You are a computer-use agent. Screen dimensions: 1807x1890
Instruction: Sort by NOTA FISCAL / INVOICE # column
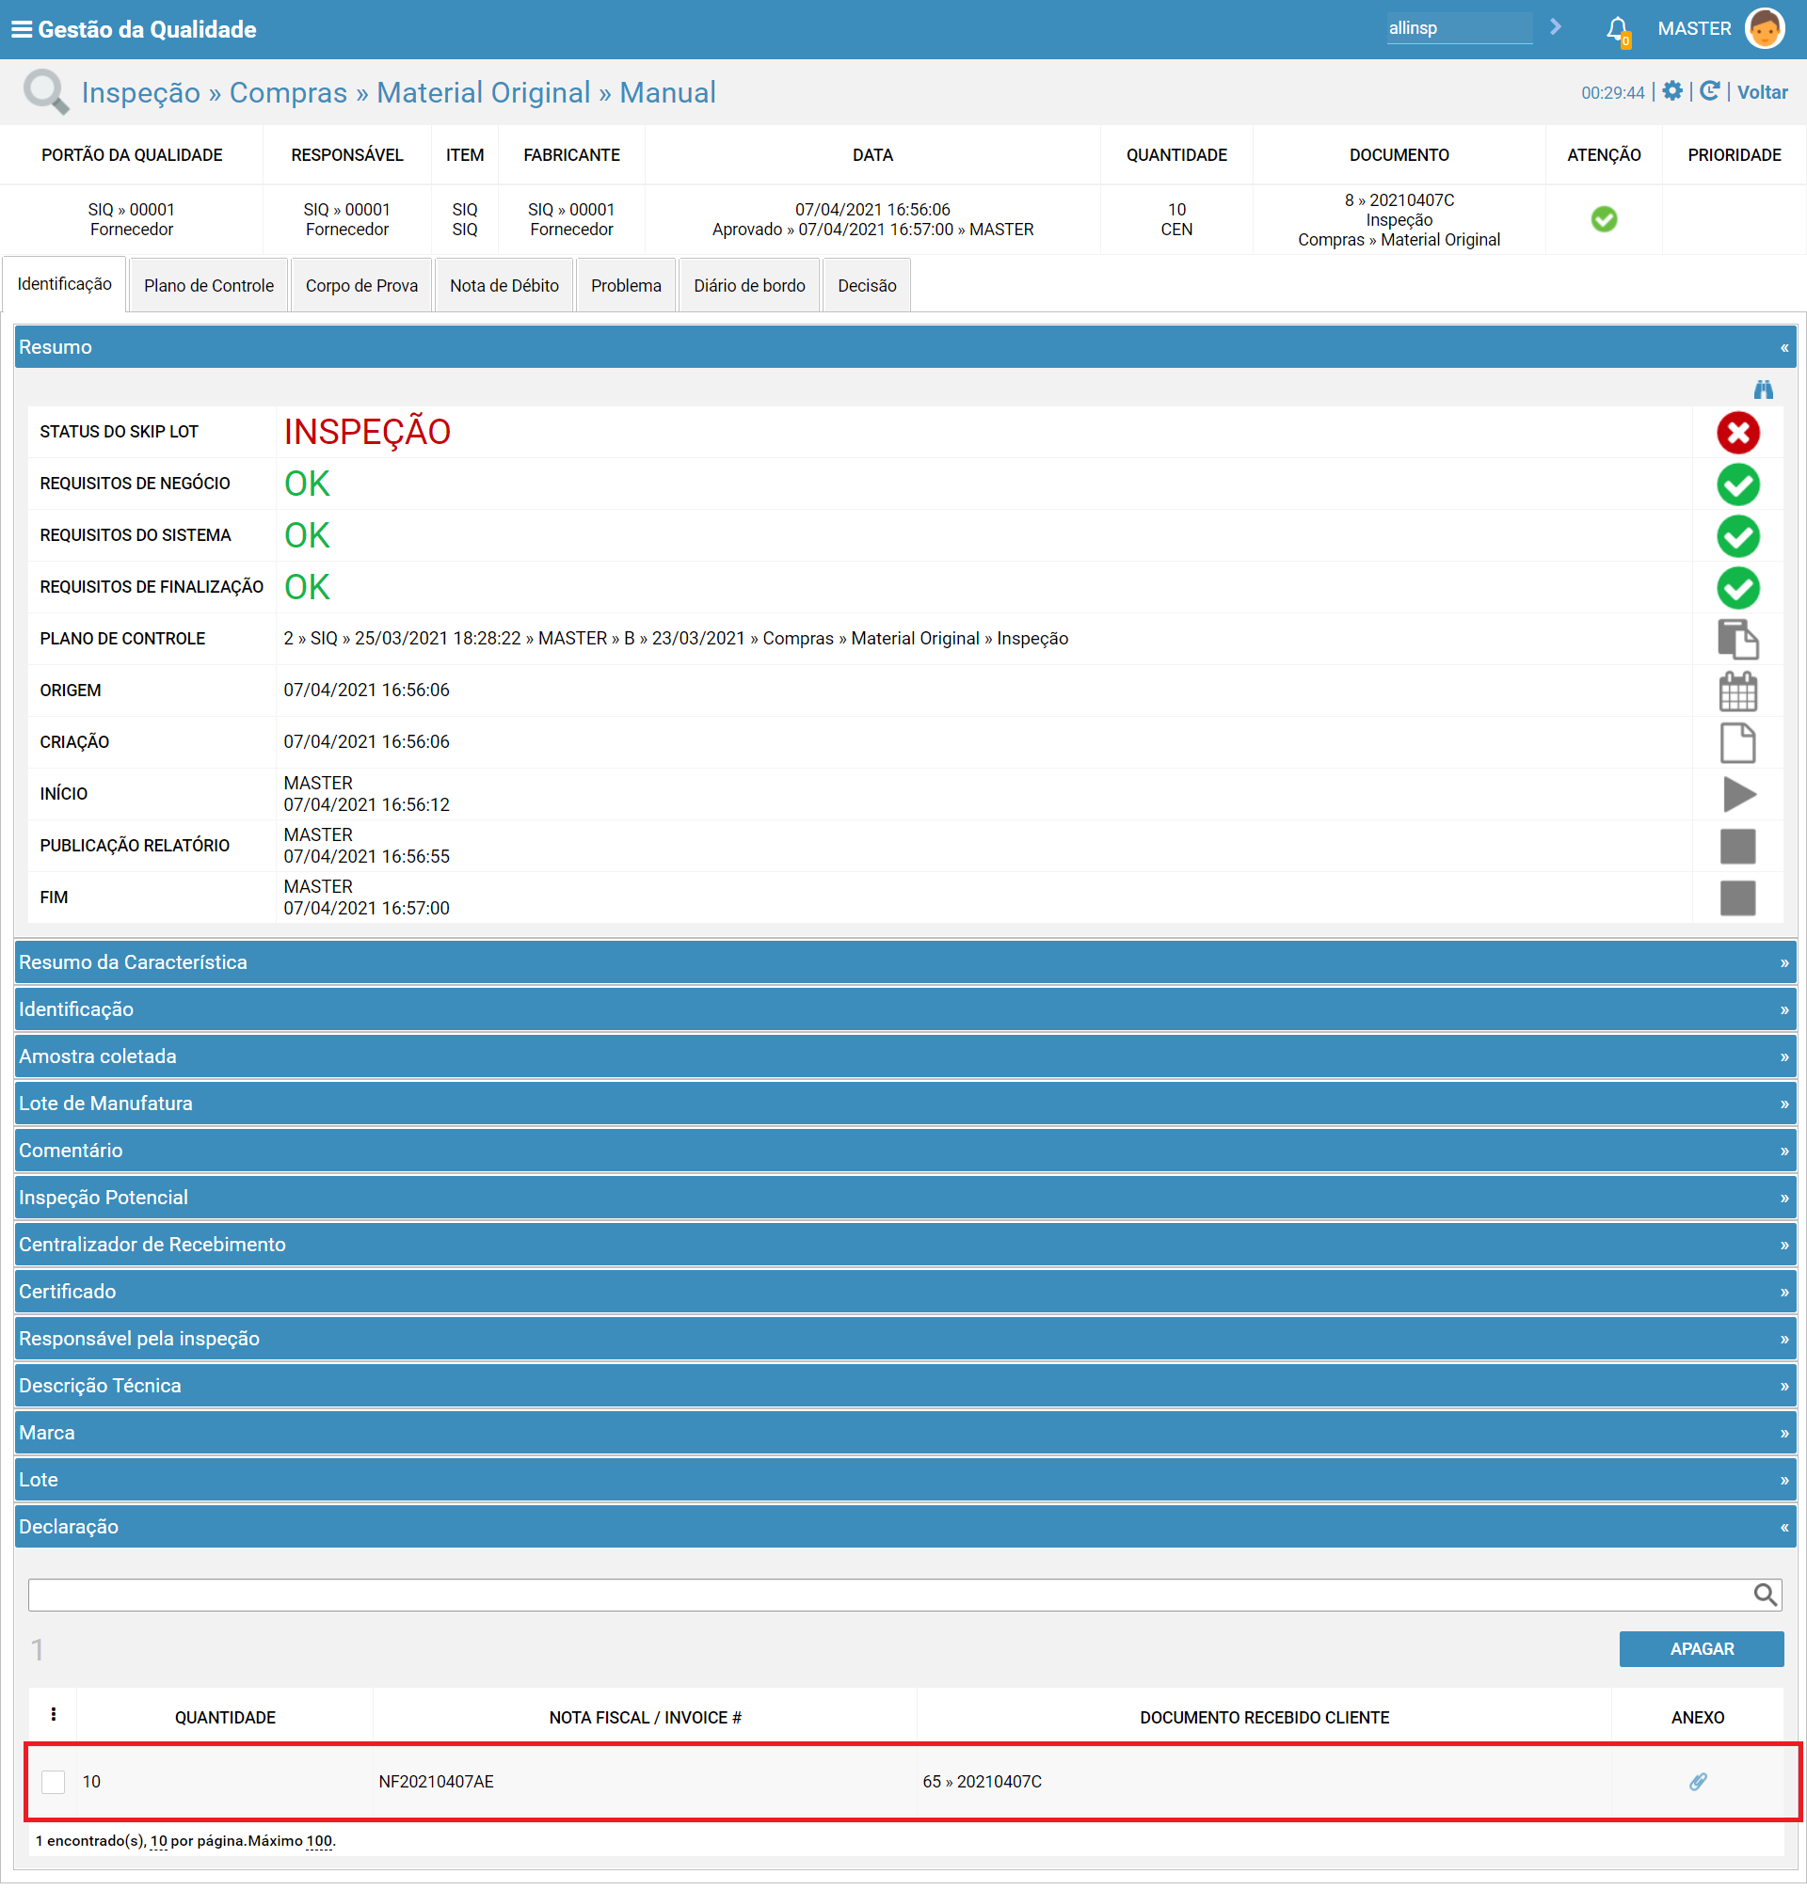click(x=646, y=1718)
